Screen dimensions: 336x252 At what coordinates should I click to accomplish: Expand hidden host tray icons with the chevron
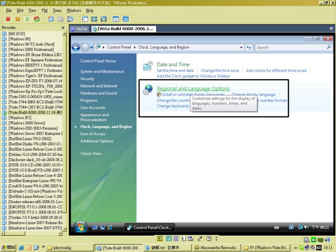296,248
